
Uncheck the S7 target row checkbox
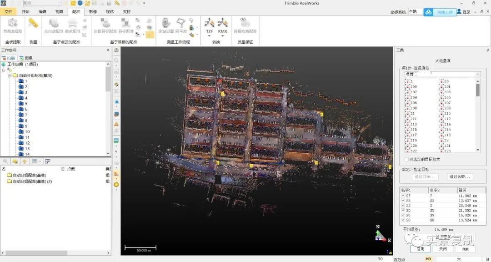point(403,196)
